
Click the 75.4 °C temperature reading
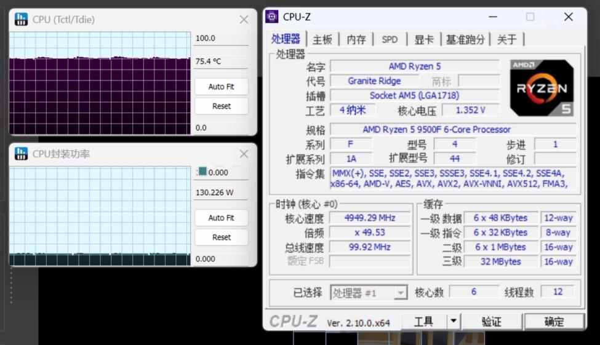click(221, 61)
